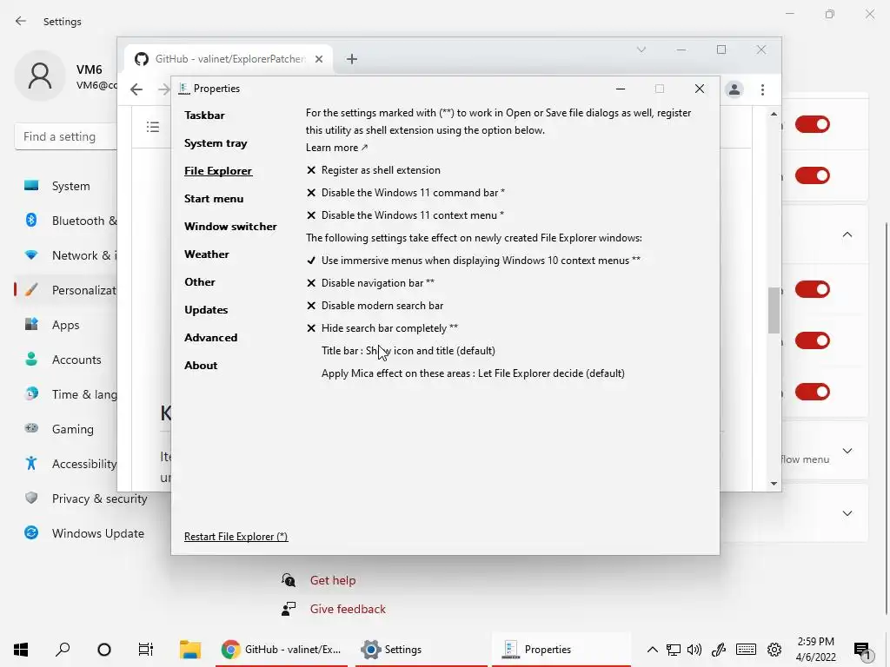Open the Windows Start menu
The width and height of the screenshot is (890, 667).
[21, 649]
